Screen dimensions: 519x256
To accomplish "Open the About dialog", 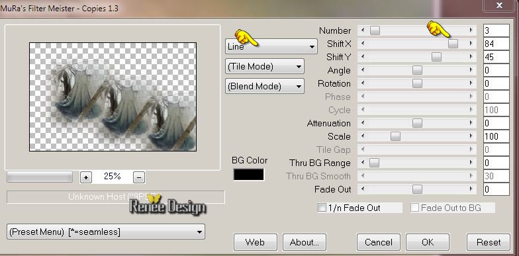I will click(x=305, y=242).
